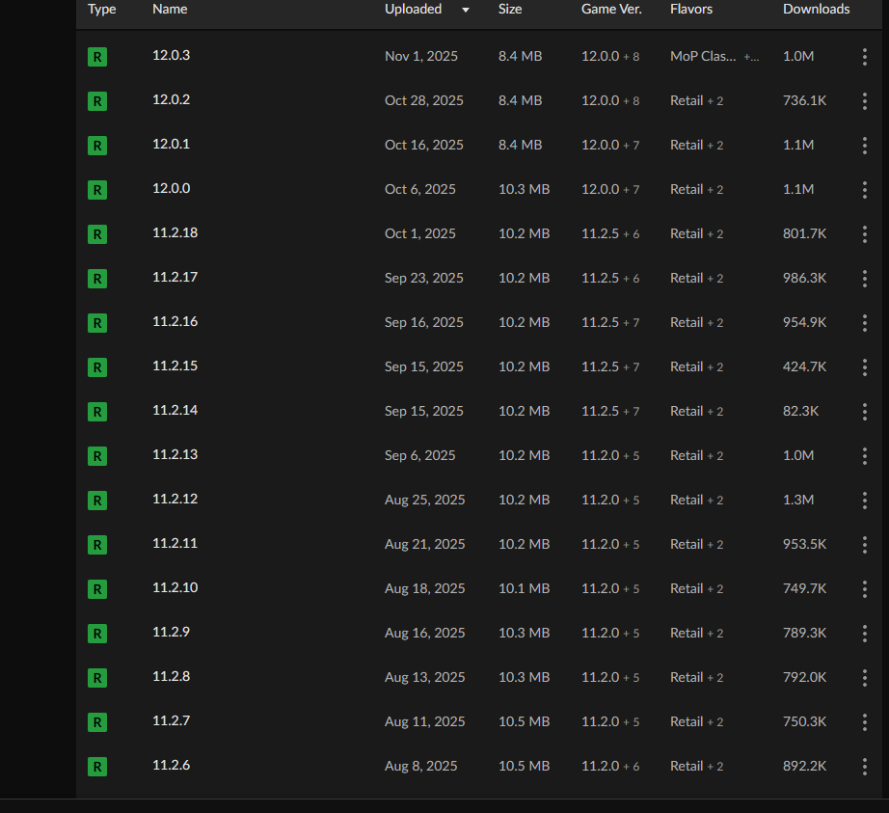Open the three-dot menu for version 11.2.9
The height and width of the screenshot is (813, 889).
click(864, 634)
